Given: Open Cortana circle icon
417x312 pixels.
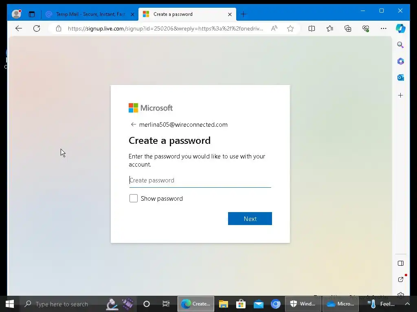Looking at the screenshot, I should 147,304.
